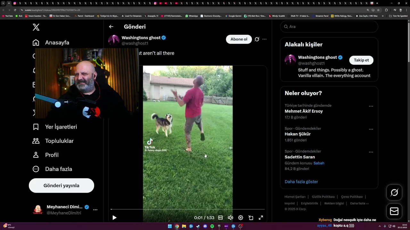
Task: Go back with the Gönderi arrow
Action: point(111,27)
